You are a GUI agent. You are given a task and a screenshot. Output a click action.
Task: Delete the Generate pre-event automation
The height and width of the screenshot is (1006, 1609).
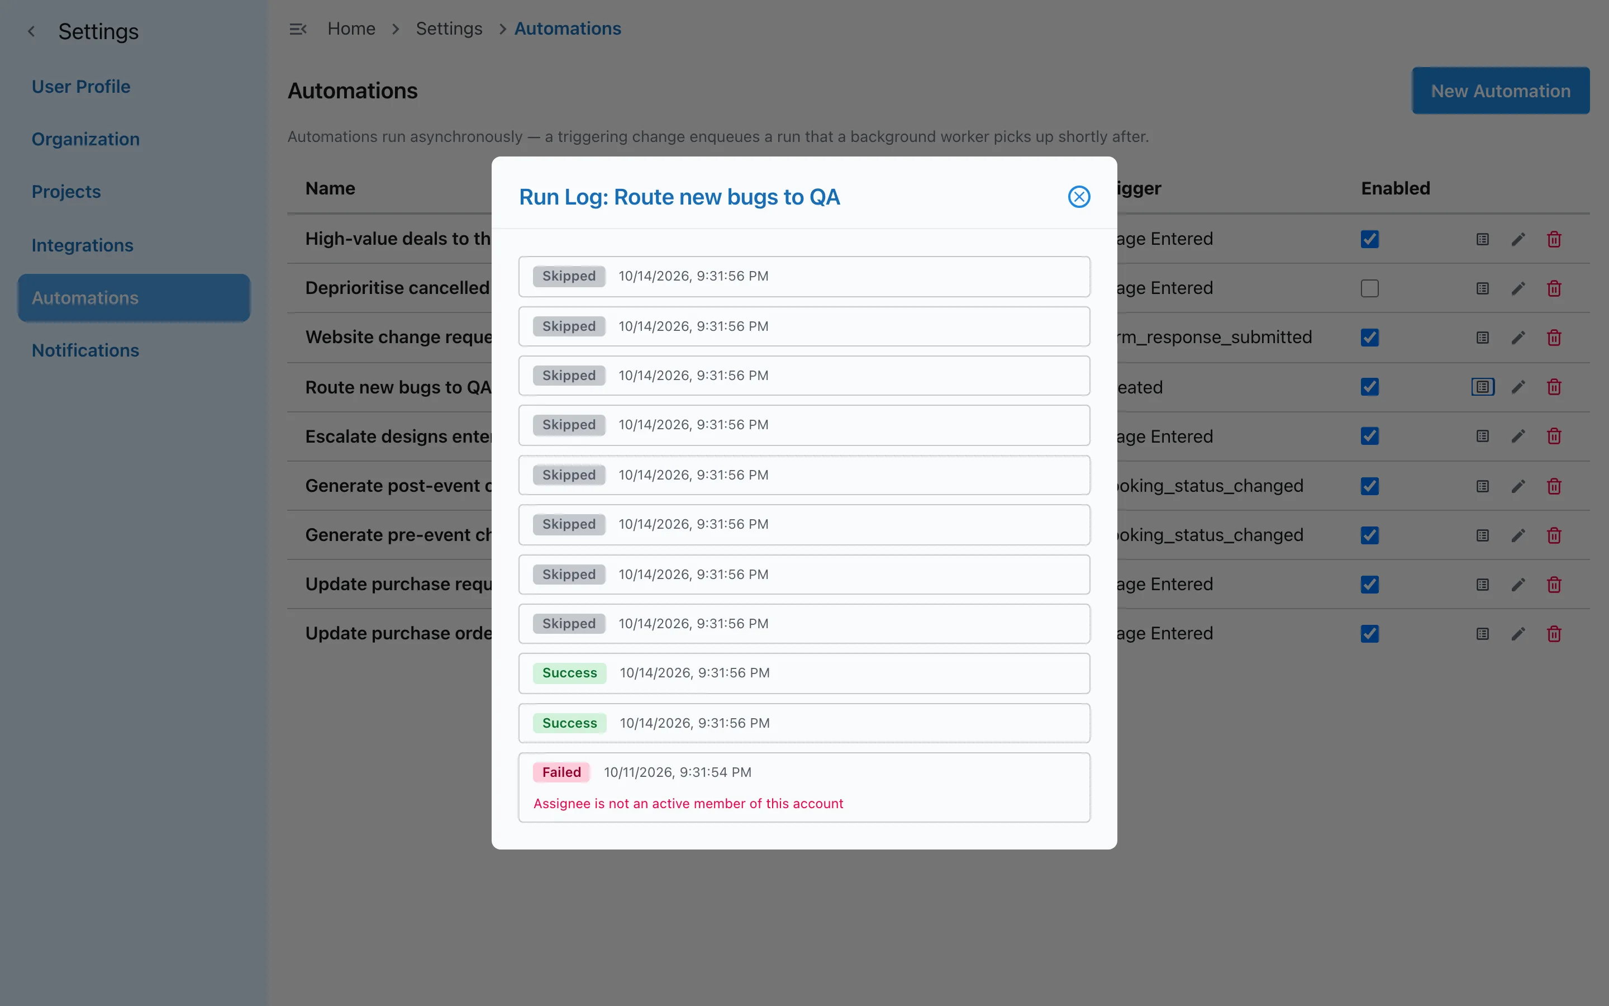click(x=1554, y=535)
